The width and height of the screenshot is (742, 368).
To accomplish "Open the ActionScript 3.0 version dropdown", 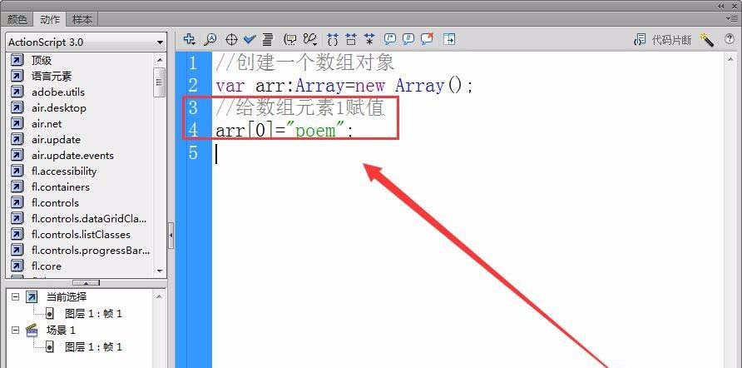I will pos(87,42).
